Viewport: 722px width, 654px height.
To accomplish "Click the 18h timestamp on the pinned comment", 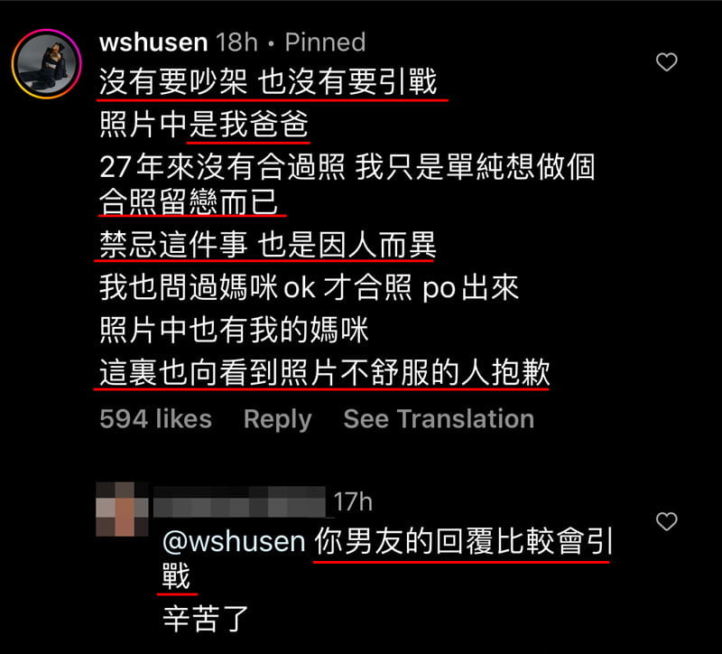I will click(236, 42).
